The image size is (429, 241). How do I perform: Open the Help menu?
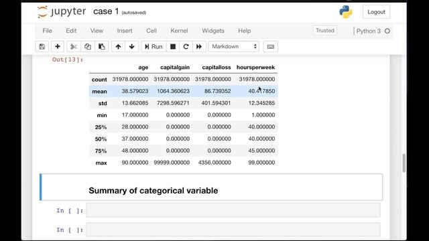click(244, 31)
